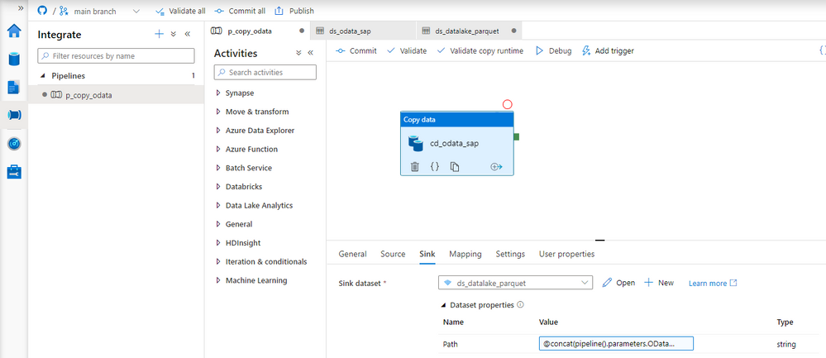Screen dimensions: 826x358
Task: Open the Sink dataset dropdown
Action: click(x=515, y=283)
